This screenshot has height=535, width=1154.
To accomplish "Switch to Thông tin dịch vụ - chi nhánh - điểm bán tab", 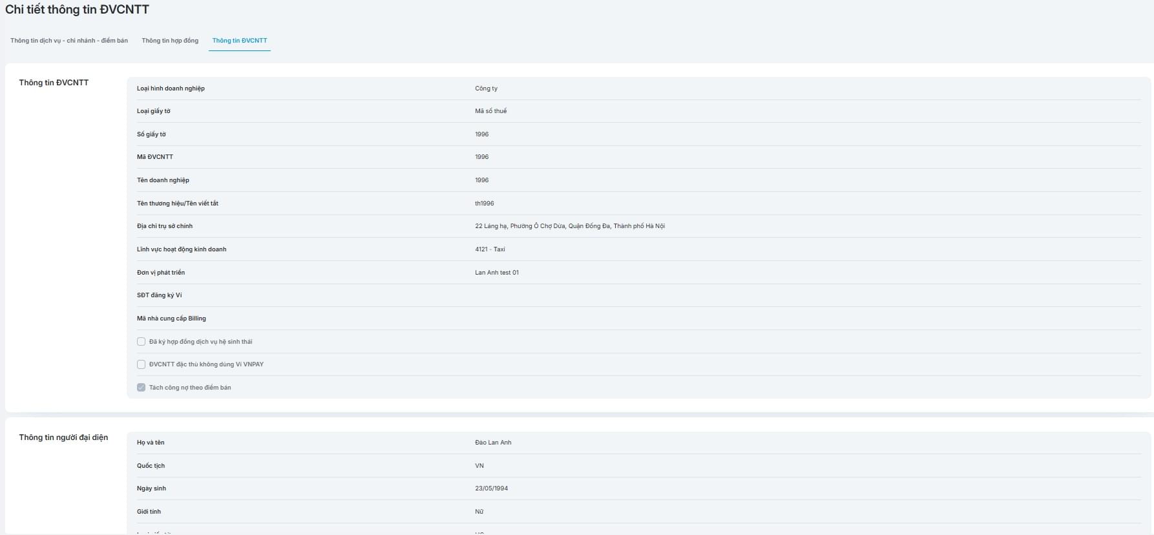I will [x=69, y=41].
